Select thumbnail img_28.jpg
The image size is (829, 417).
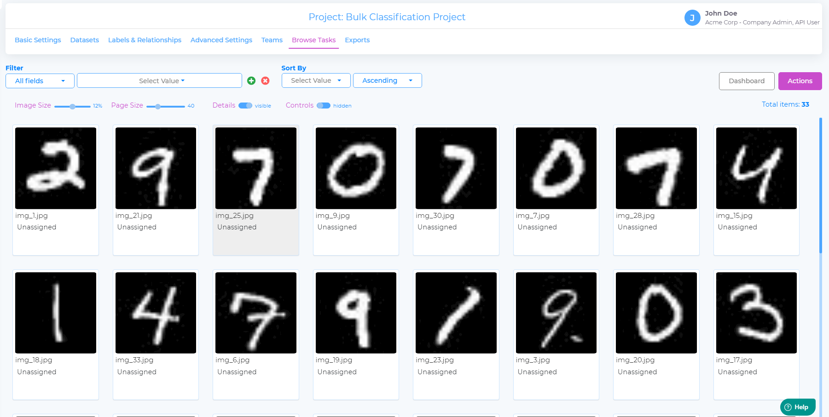(656, 168)
